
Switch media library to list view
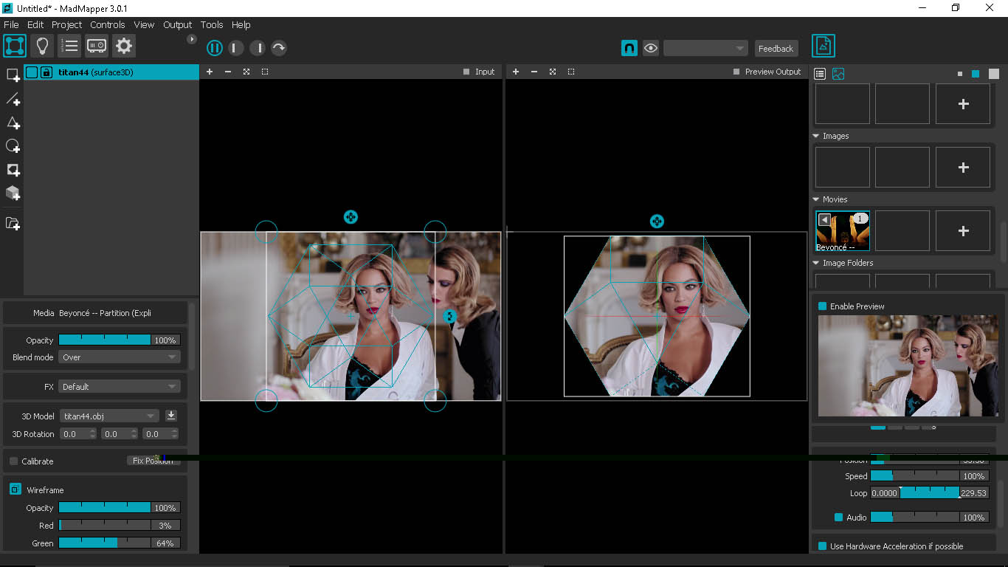coord(820,74)
